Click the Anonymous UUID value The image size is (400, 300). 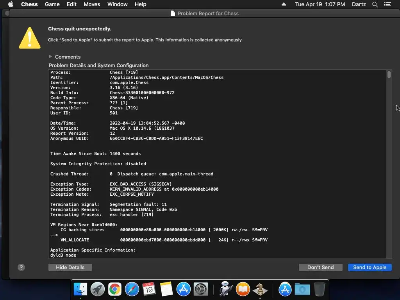click(156, 138)
